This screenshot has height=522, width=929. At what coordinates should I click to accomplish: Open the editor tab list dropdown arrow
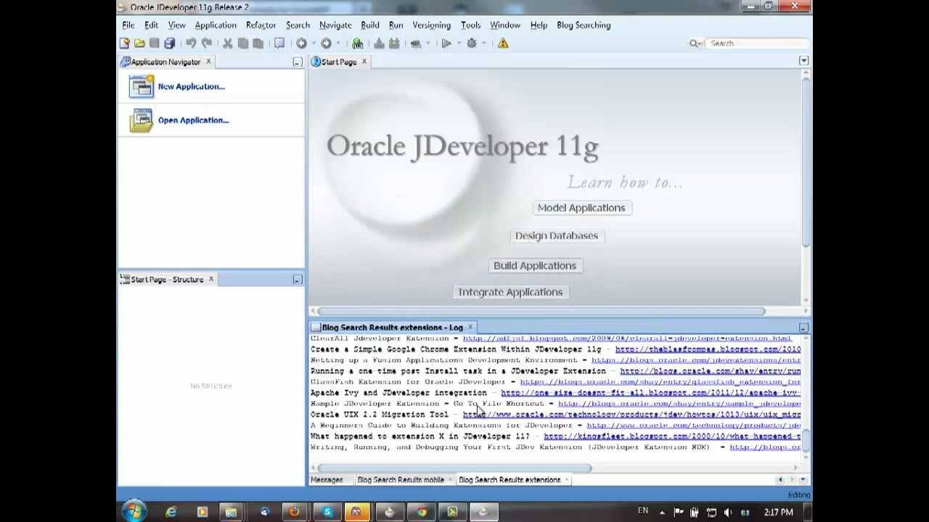point(803,61)
